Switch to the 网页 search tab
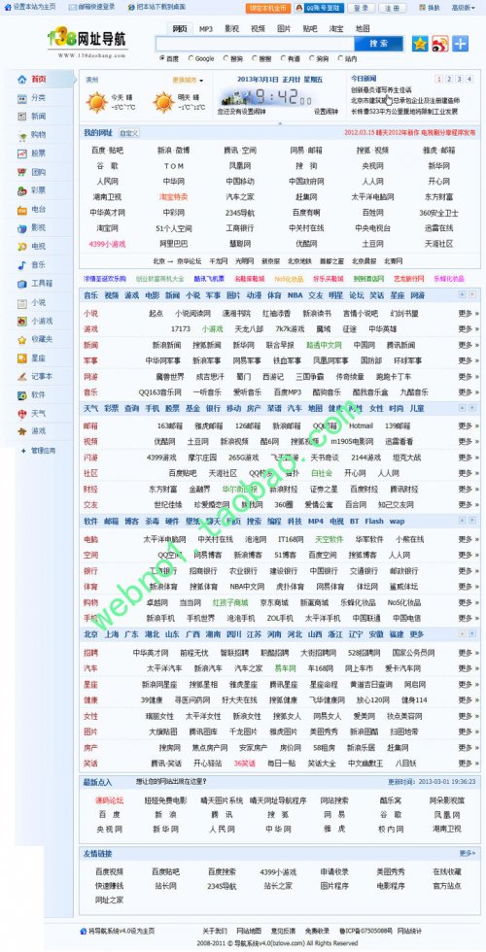Image resolution: width=486 pixels, height=952 pixels. point(179,28)
